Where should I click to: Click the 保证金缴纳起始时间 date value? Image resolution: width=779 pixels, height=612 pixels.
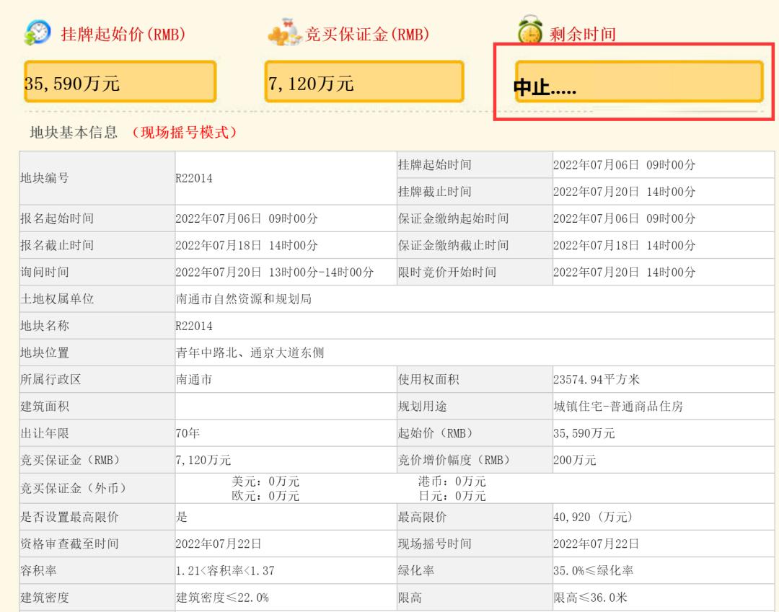pos(625,218)
